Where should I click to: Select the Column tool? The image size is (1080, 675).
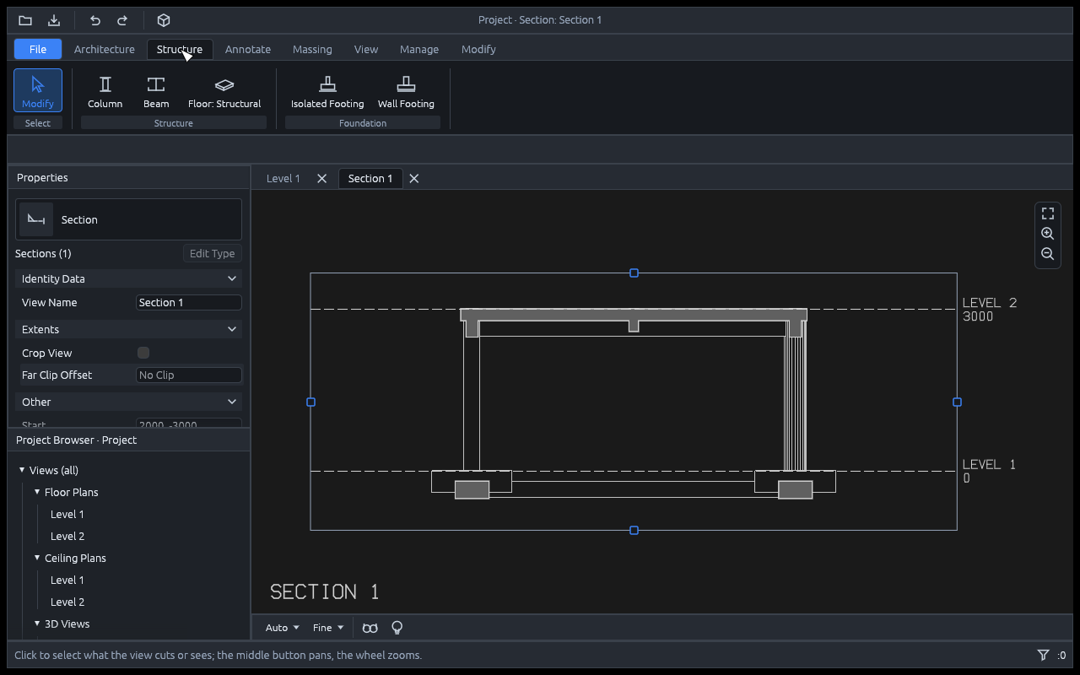pos(105,91)
